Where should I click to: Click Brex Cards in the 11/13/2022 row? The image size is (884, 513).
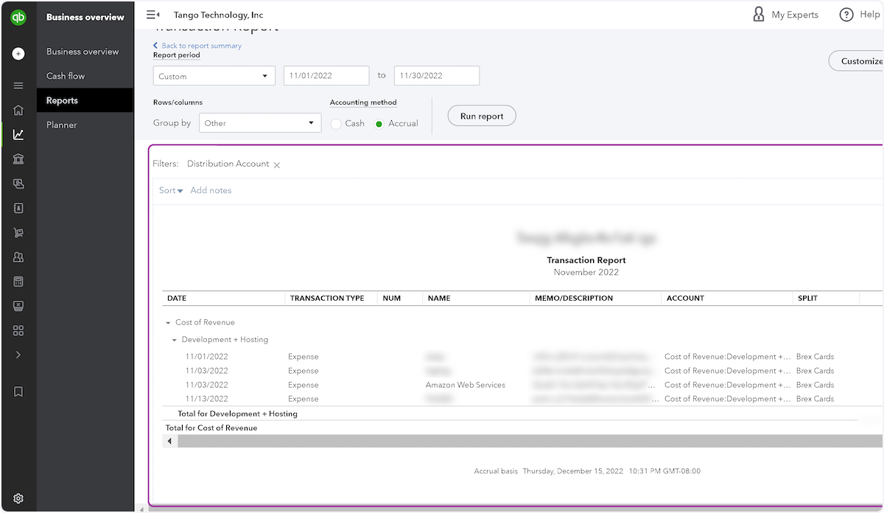815,399
